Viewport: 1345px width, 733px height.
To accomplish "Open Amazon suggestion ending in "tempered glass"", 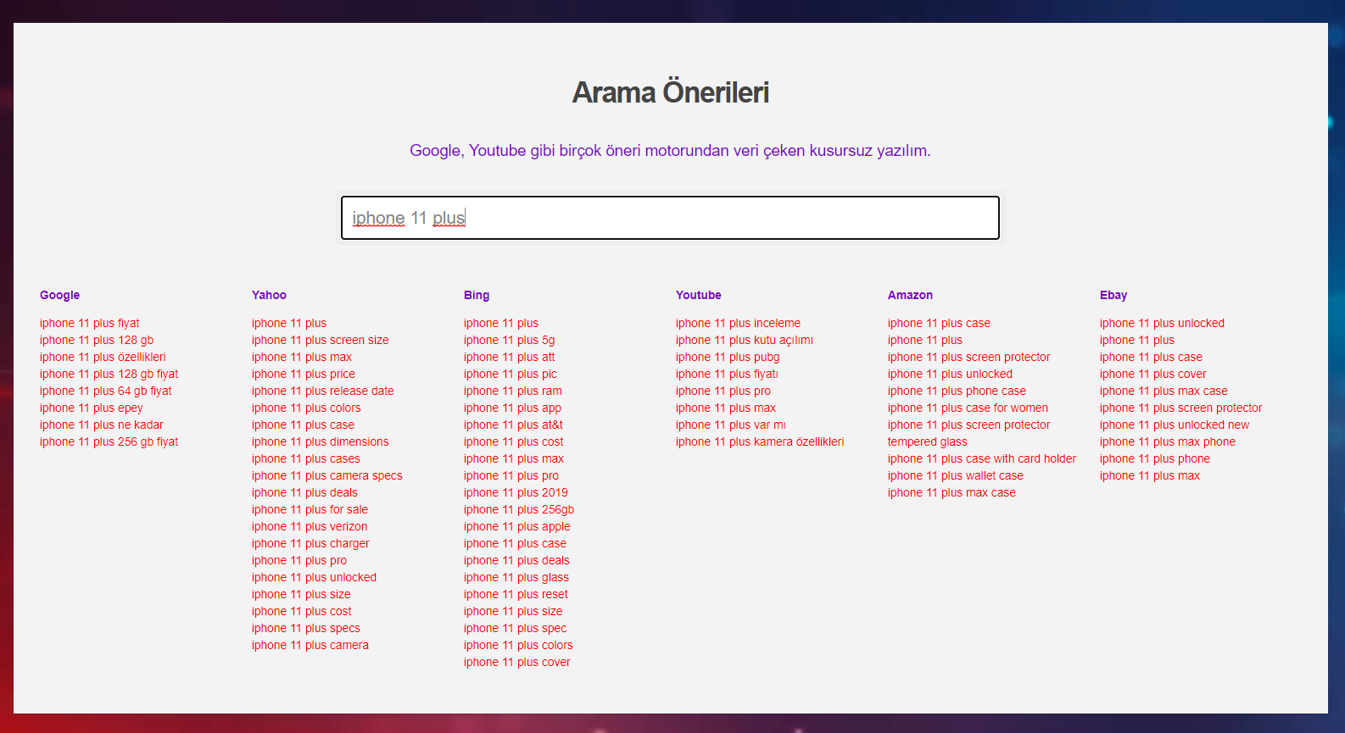I will coord(969,433).
